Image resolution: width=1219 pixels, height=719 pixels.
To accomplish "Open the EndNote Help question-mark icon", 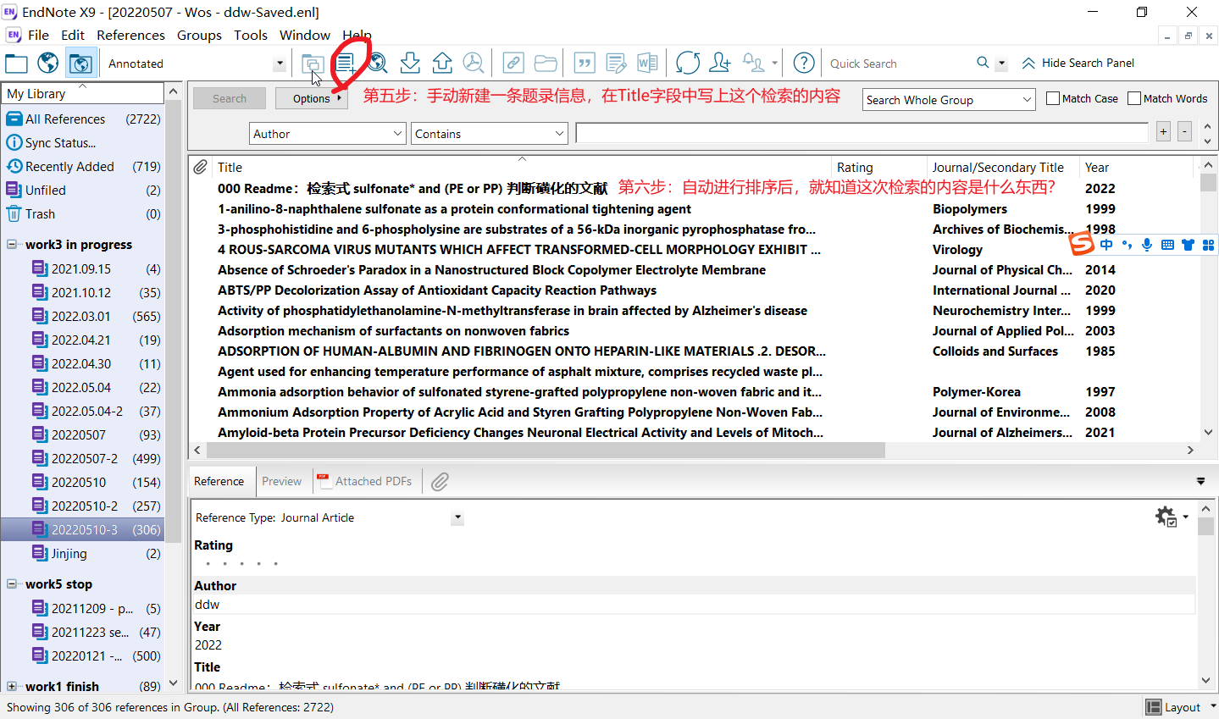I will pos(804,63).
